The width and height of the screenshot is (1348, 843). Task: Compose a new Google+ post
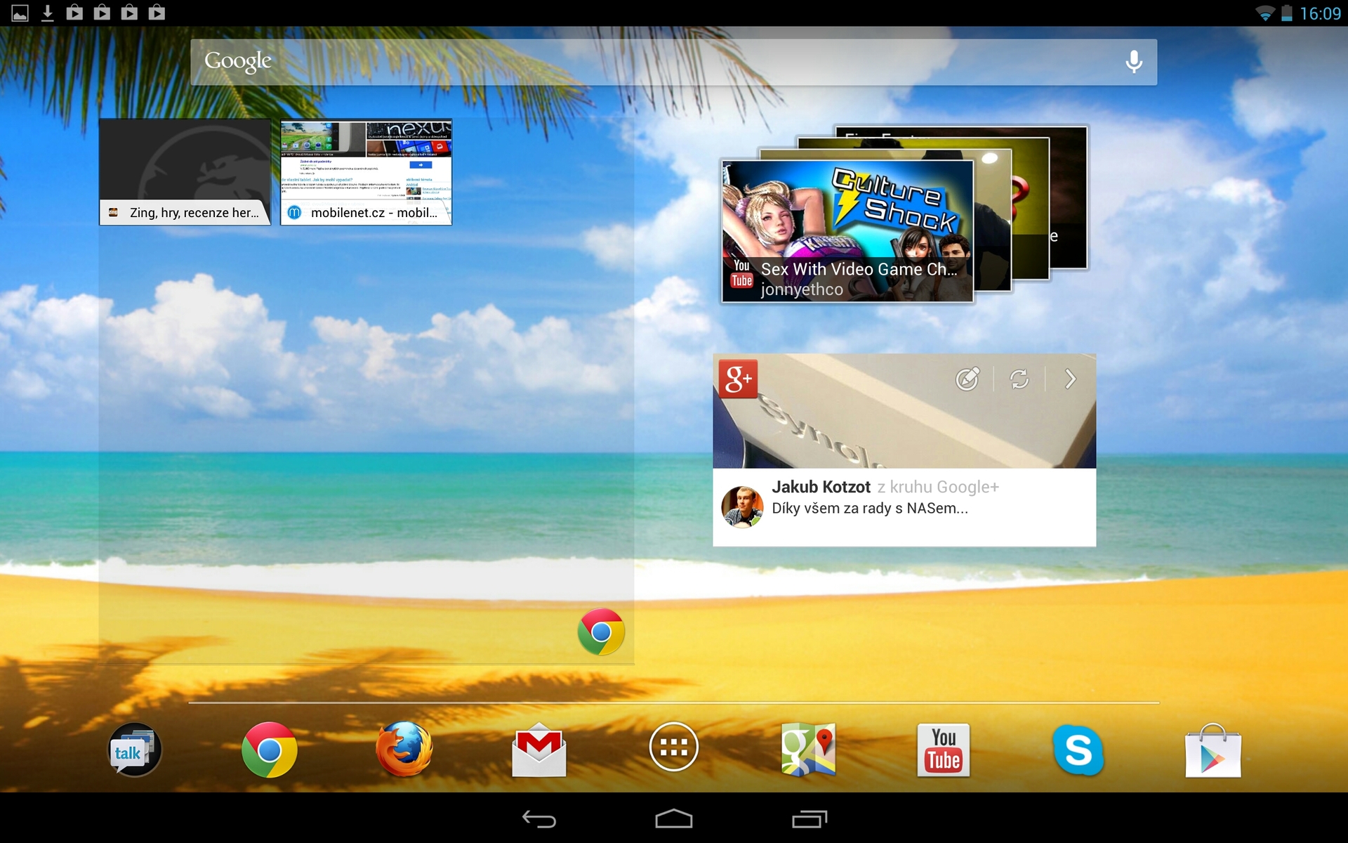[x=967, y=379]
